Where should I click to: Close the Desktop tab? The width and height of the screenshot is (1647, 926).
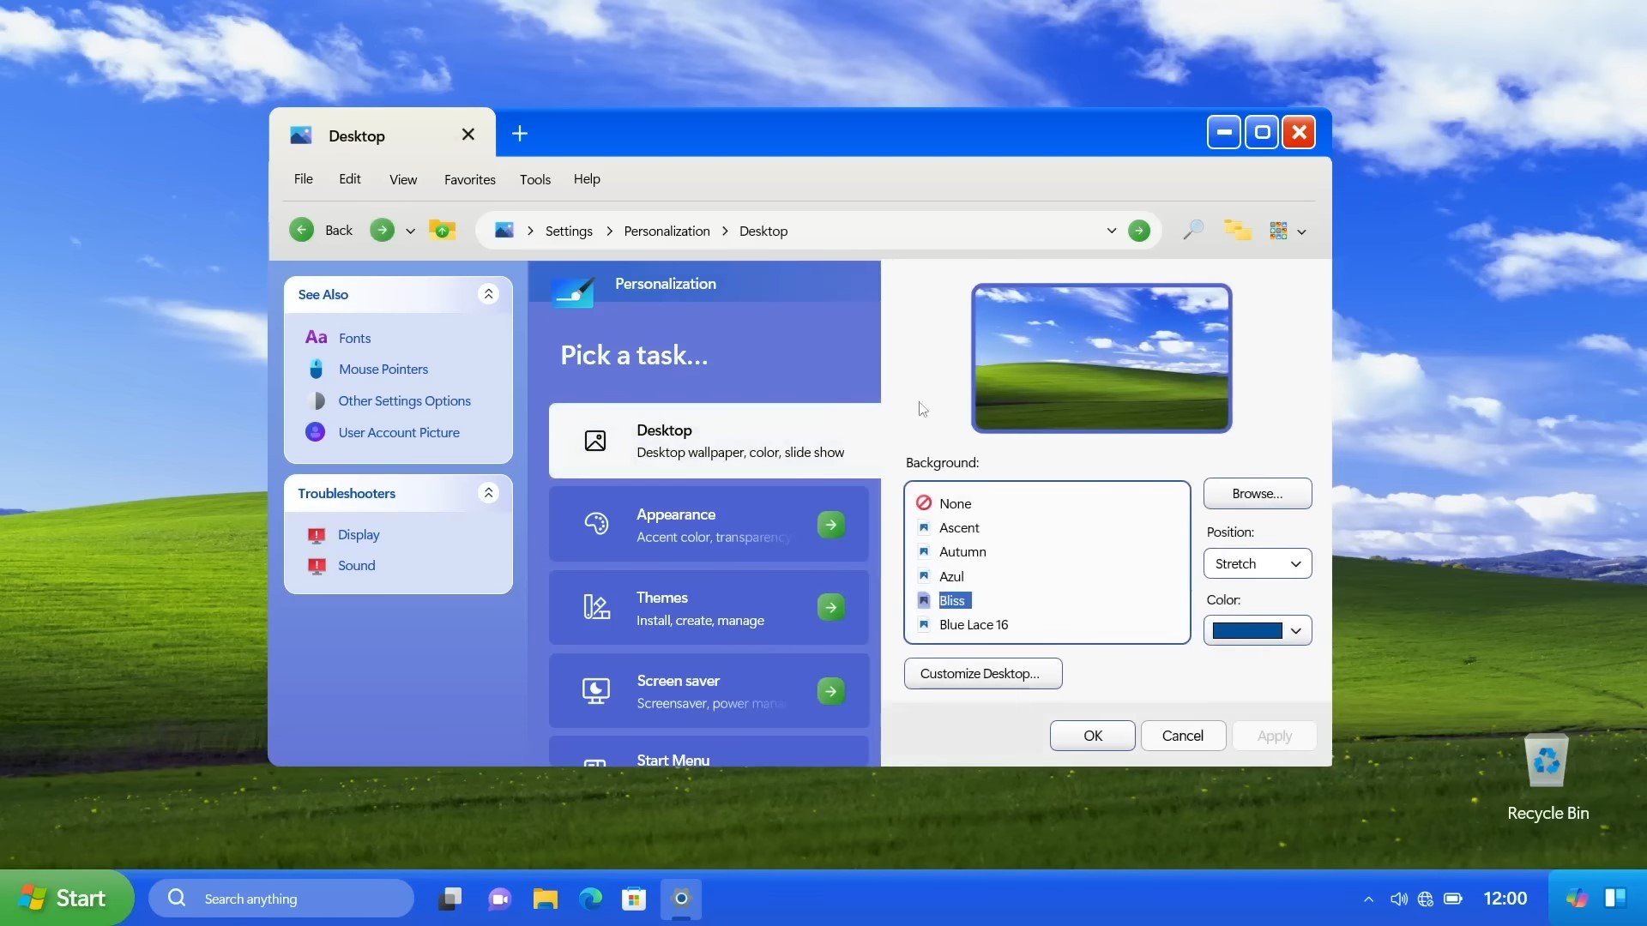[x=468, y=135]
